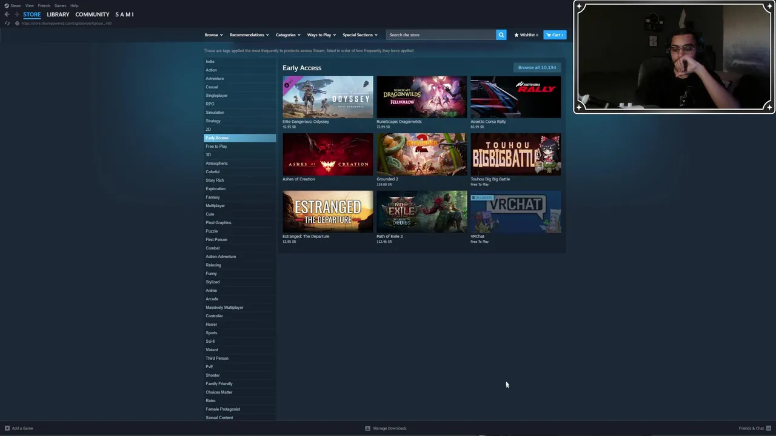Go forward with the right arrow button

pos(16,15)
